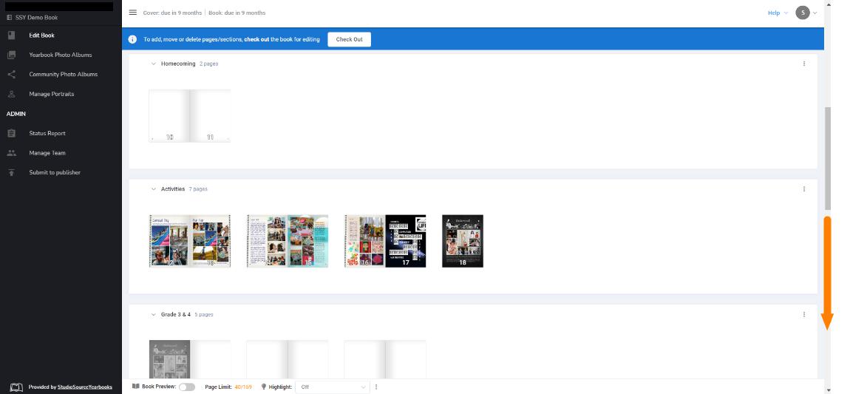Viewport: 850px width, 394px height.
Task: Open Grade 3 & 4 section three-dot menu
Action: tap(804, 314)
